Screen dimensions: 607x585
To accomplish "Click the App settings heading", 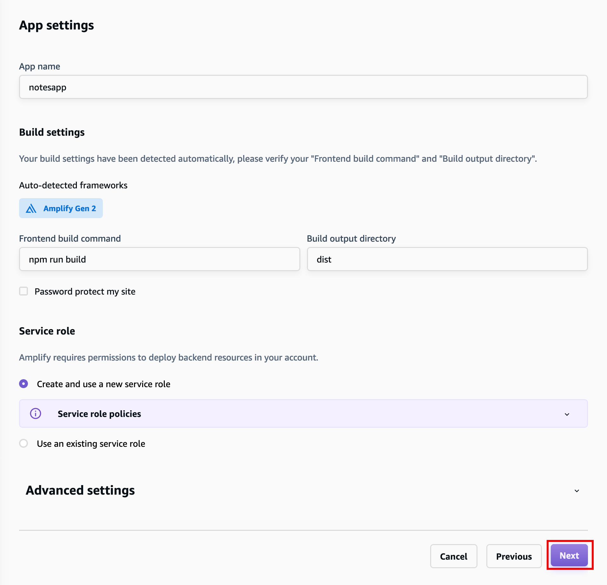I will 57,25.
